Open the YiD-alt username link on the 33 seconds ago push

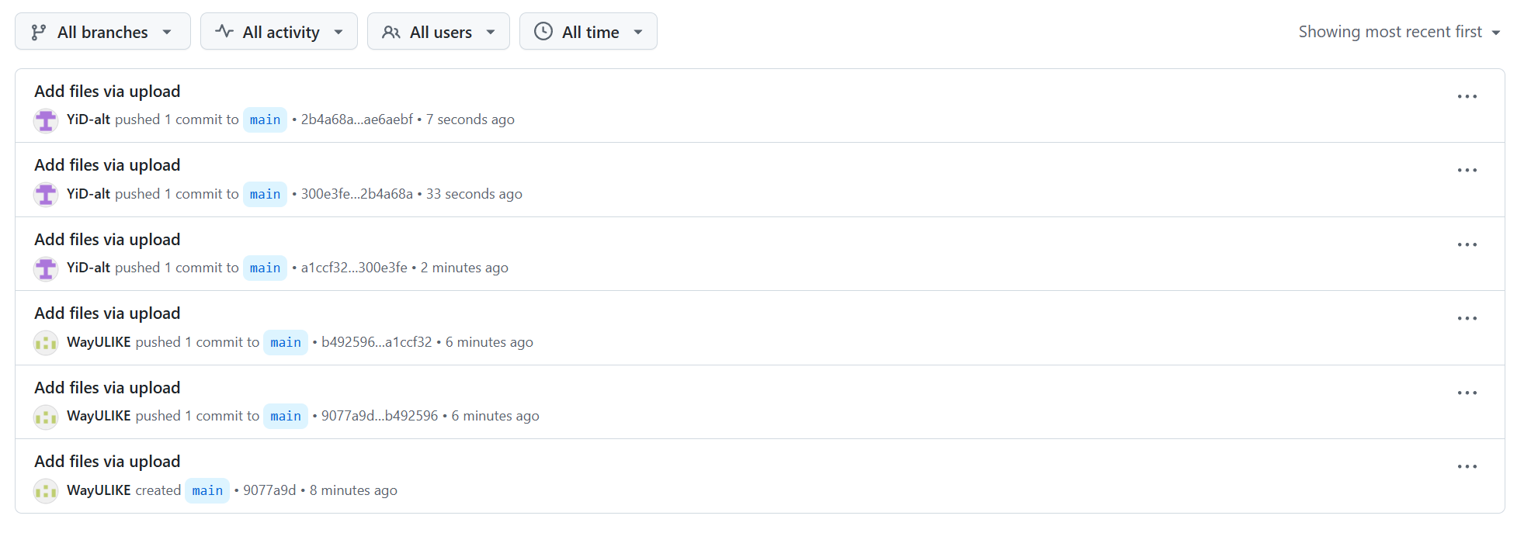[x=89, y=194]
